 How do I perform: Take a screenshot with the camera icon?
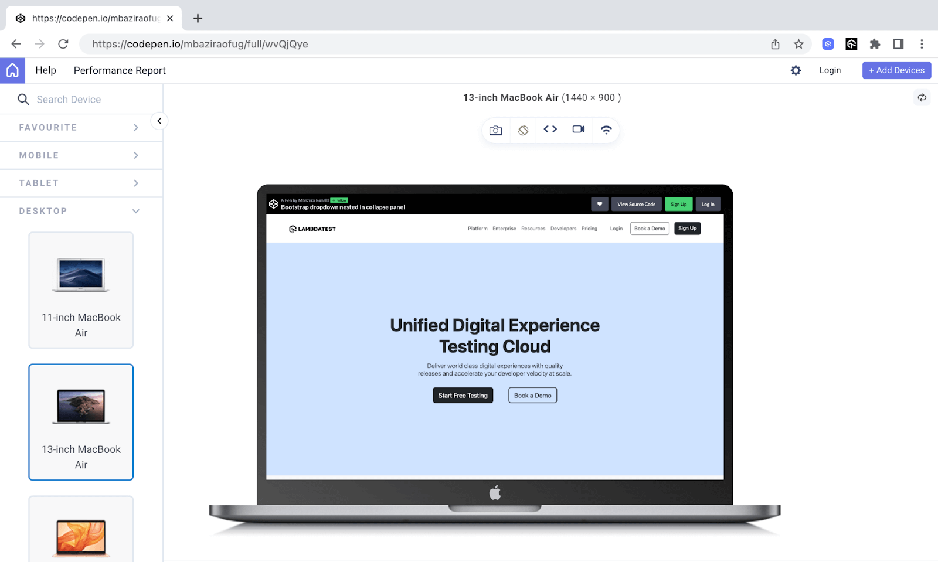[x=496, y=130]
